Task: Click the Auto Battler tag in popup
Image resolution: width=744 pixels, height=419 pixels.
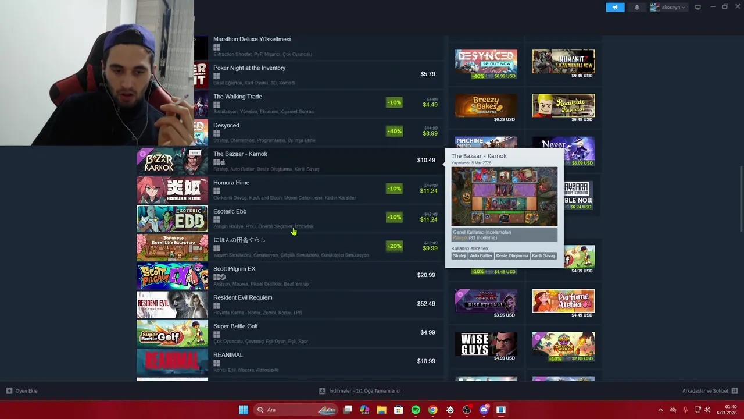Action: [x=481, y=255]
